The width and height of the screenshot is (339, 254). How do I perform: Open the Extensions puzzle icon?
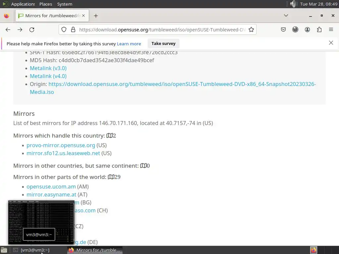pyautogui.click(x=319, y=29)
